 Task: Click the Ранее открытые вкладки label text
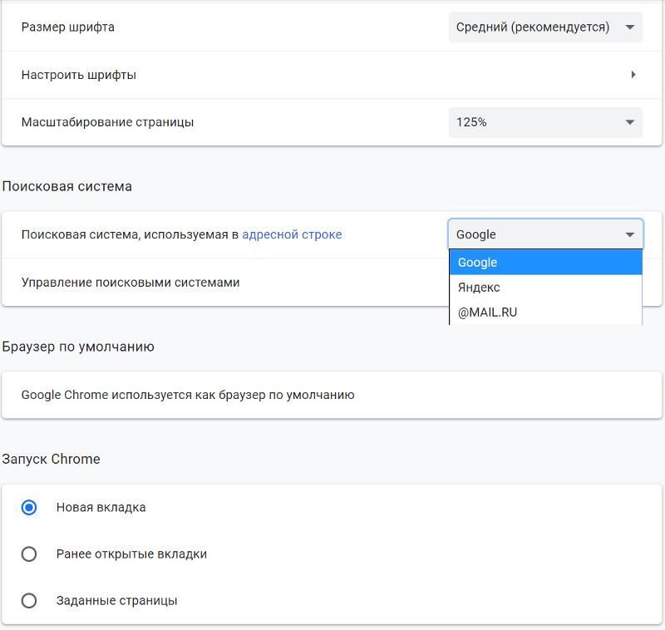pos(131,554)
